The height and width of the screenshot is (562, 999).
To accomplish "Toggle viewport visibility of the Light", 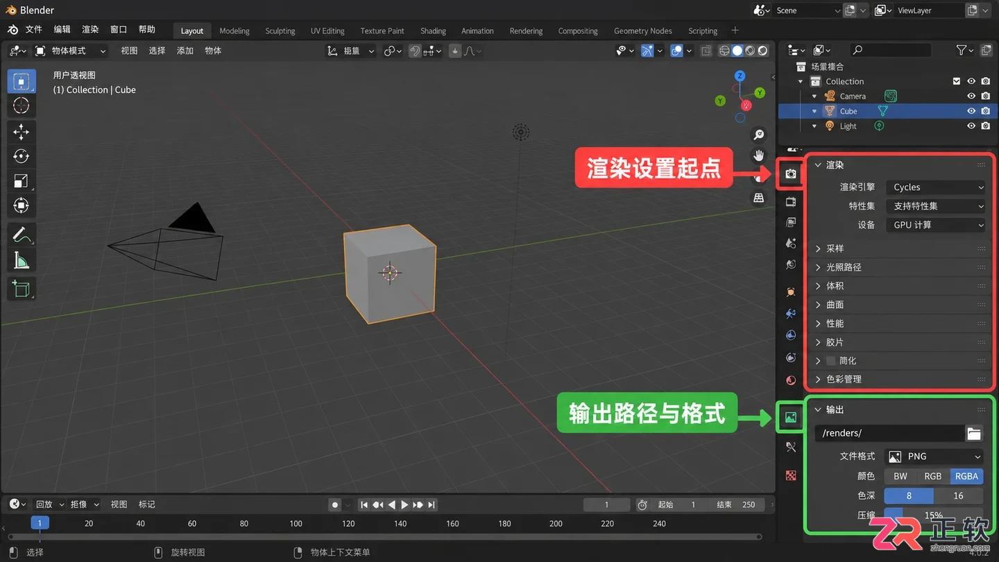I will (971, 126).
